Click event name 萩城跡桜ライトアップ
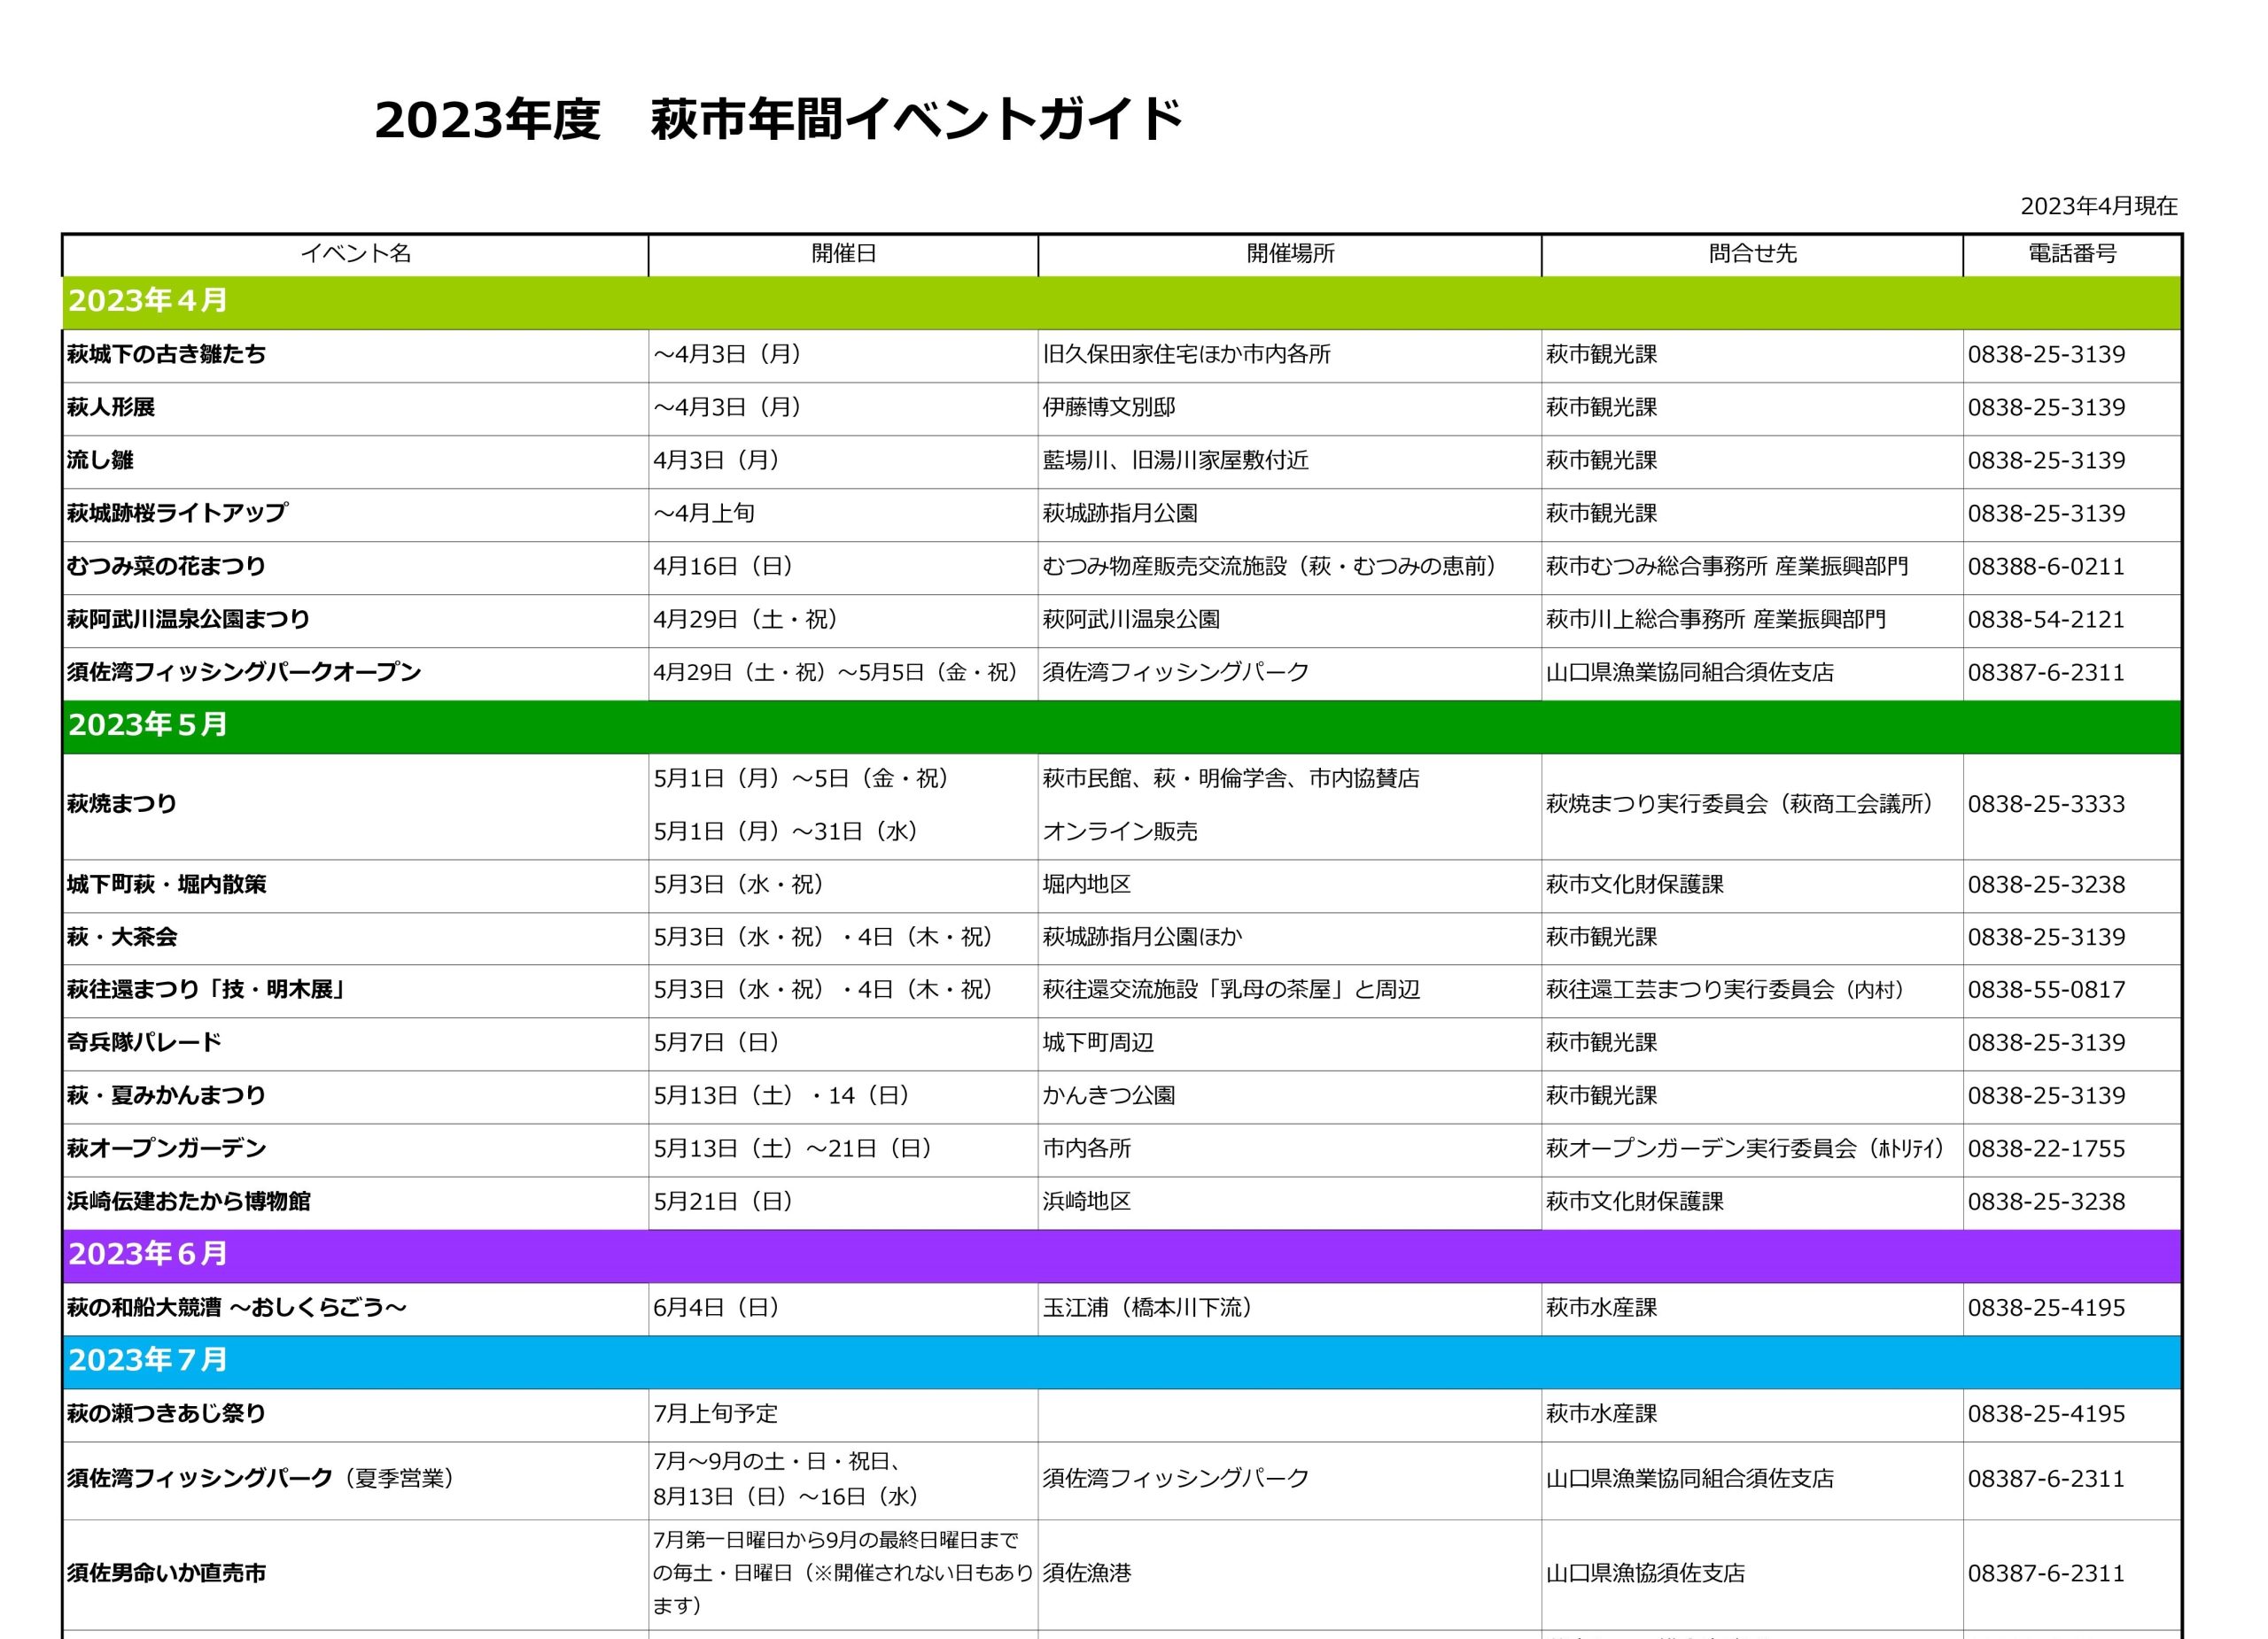 pyautogui.click(x=177, y=514)
